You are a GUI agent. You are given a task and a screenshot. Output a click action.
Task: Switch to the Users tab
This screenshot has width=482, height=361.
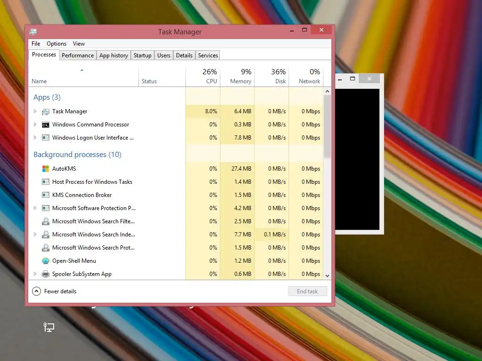point(163,55)
